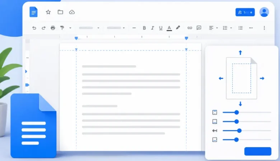Adjust the second margin slider handle
The image size is (280, 161).
coord(237,122)
